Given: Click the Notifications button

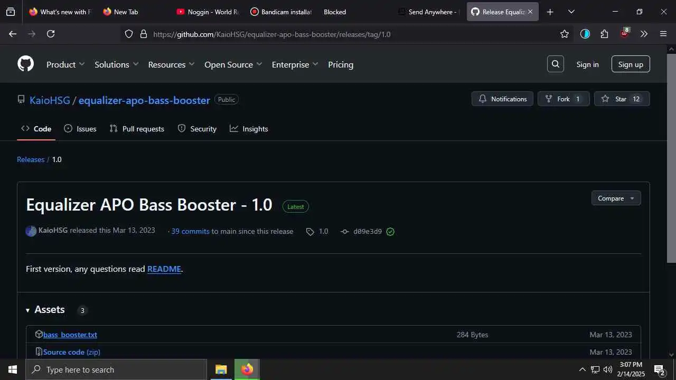Looking at the screenshot, I should (x=503, y=99).
